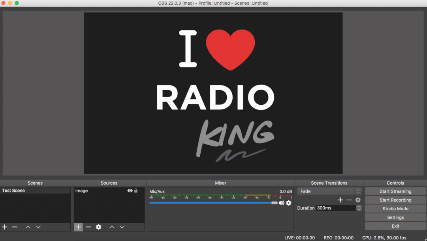Open the Fade transition dropdown
This screenshot has height=241, width=427.
point(329,191)
